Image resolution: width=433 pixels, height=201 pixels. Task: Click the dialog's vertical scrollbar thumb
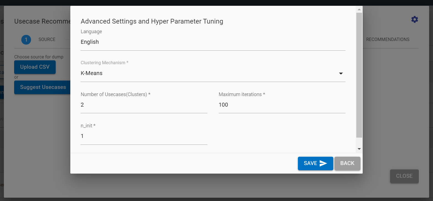[359, 75]
